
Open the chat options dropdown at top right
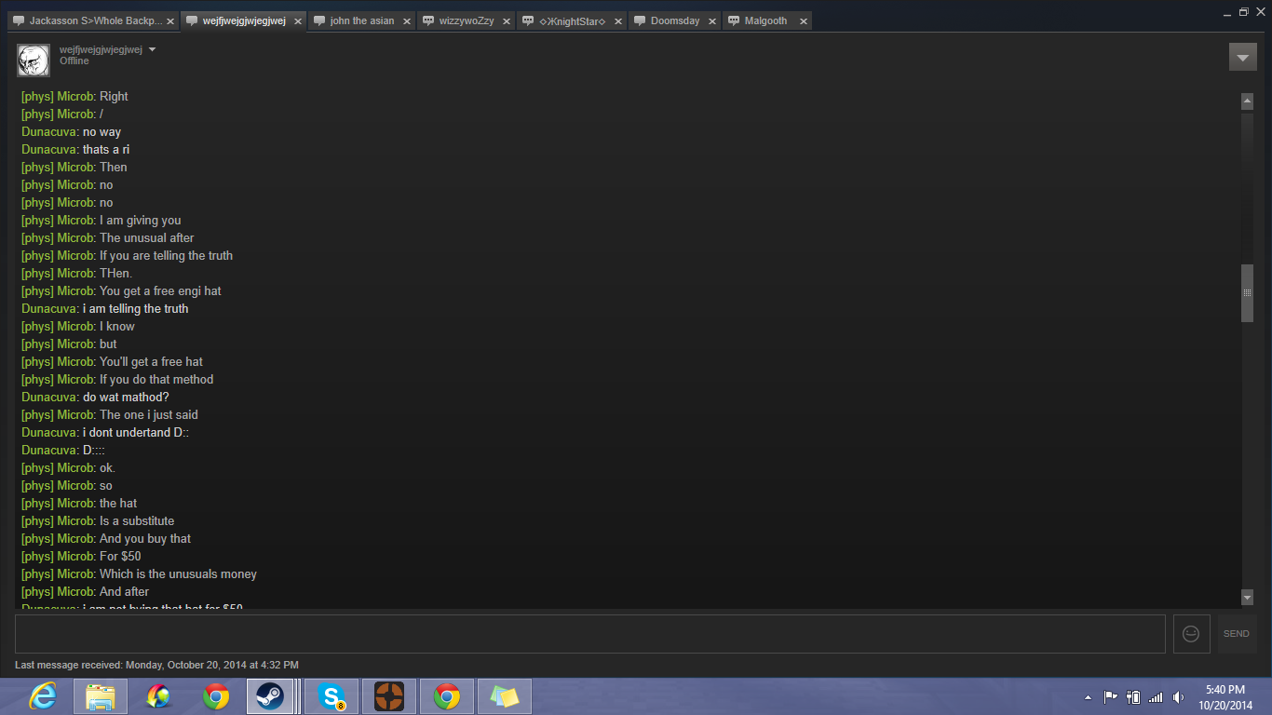(1242, 57)
